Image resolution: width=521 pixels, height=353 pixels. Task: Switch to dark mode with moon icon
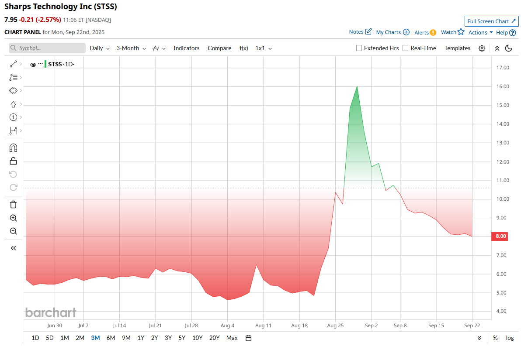(508, 48)
